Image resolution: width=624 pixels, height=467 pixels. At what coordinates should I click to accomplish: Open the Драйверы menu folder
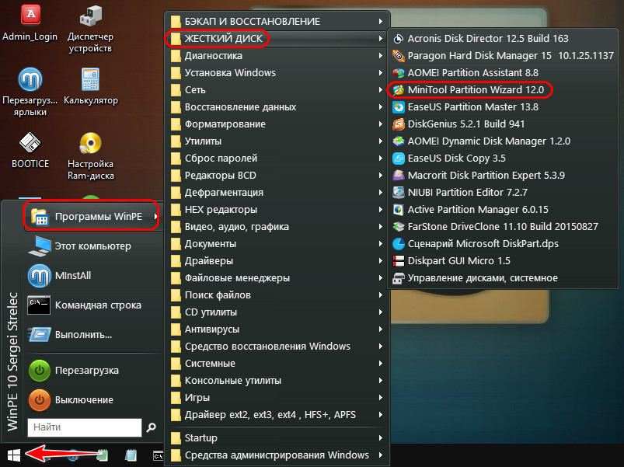(x=277, y=261)
